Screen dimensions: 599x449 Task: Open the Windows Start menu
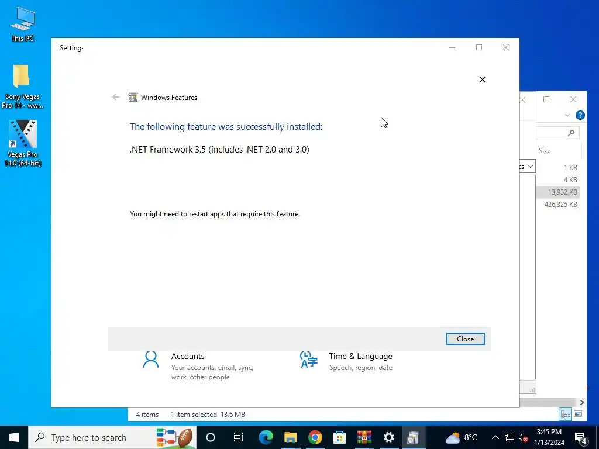tap(14, 437)
